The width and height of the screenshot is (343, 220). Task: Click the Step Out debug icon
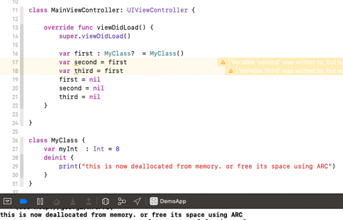pos(88,201)
